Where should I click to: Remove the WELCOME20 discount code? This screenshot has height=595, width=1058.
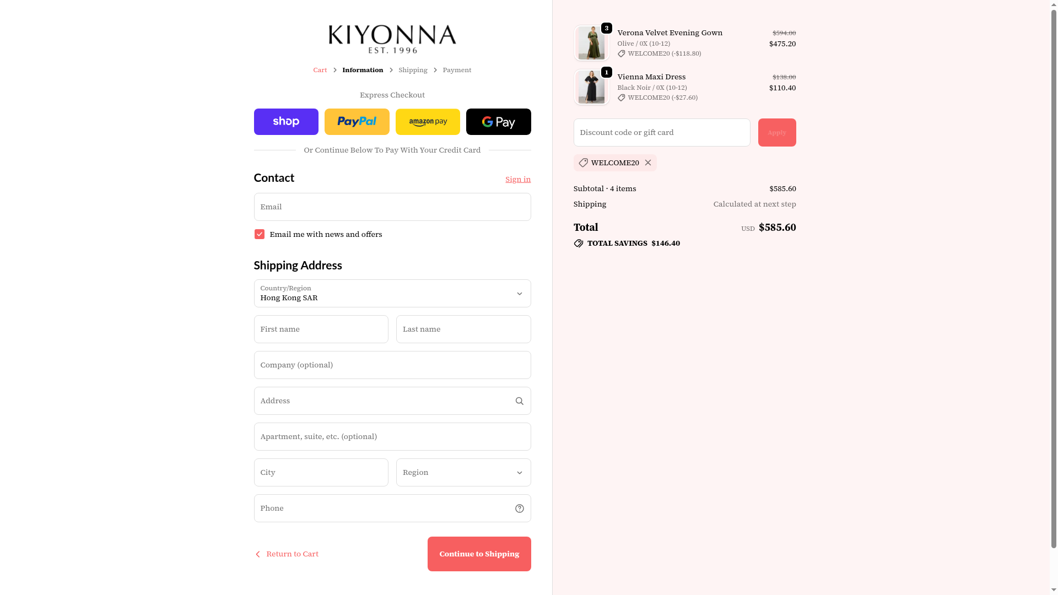(x=648, y=163)
